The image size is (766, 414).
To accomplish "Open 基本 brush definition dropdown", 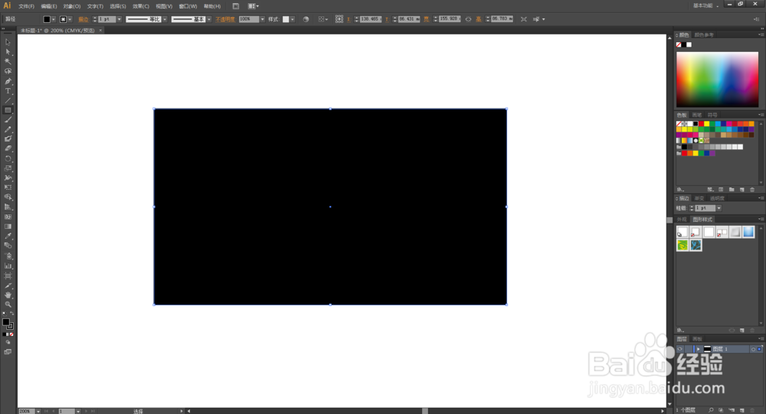I will point(209,19).
